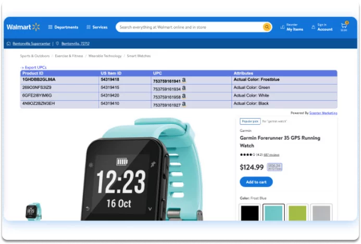Click the Bentonville 72712 location link
361x244 pixels.
coord(76,44)
